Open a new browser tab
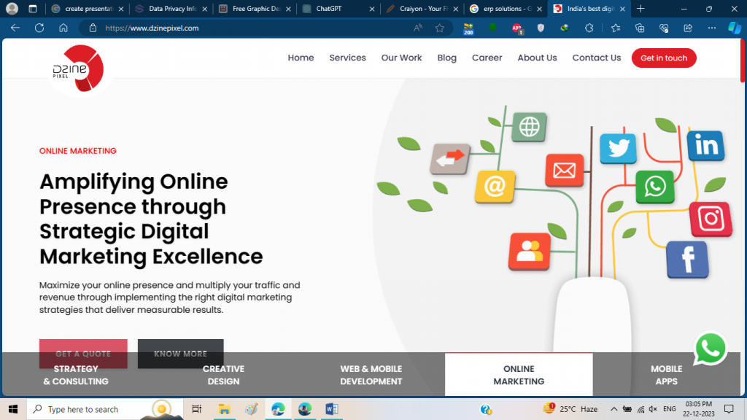Screen dimensions: 747x420 click(640, 9)
